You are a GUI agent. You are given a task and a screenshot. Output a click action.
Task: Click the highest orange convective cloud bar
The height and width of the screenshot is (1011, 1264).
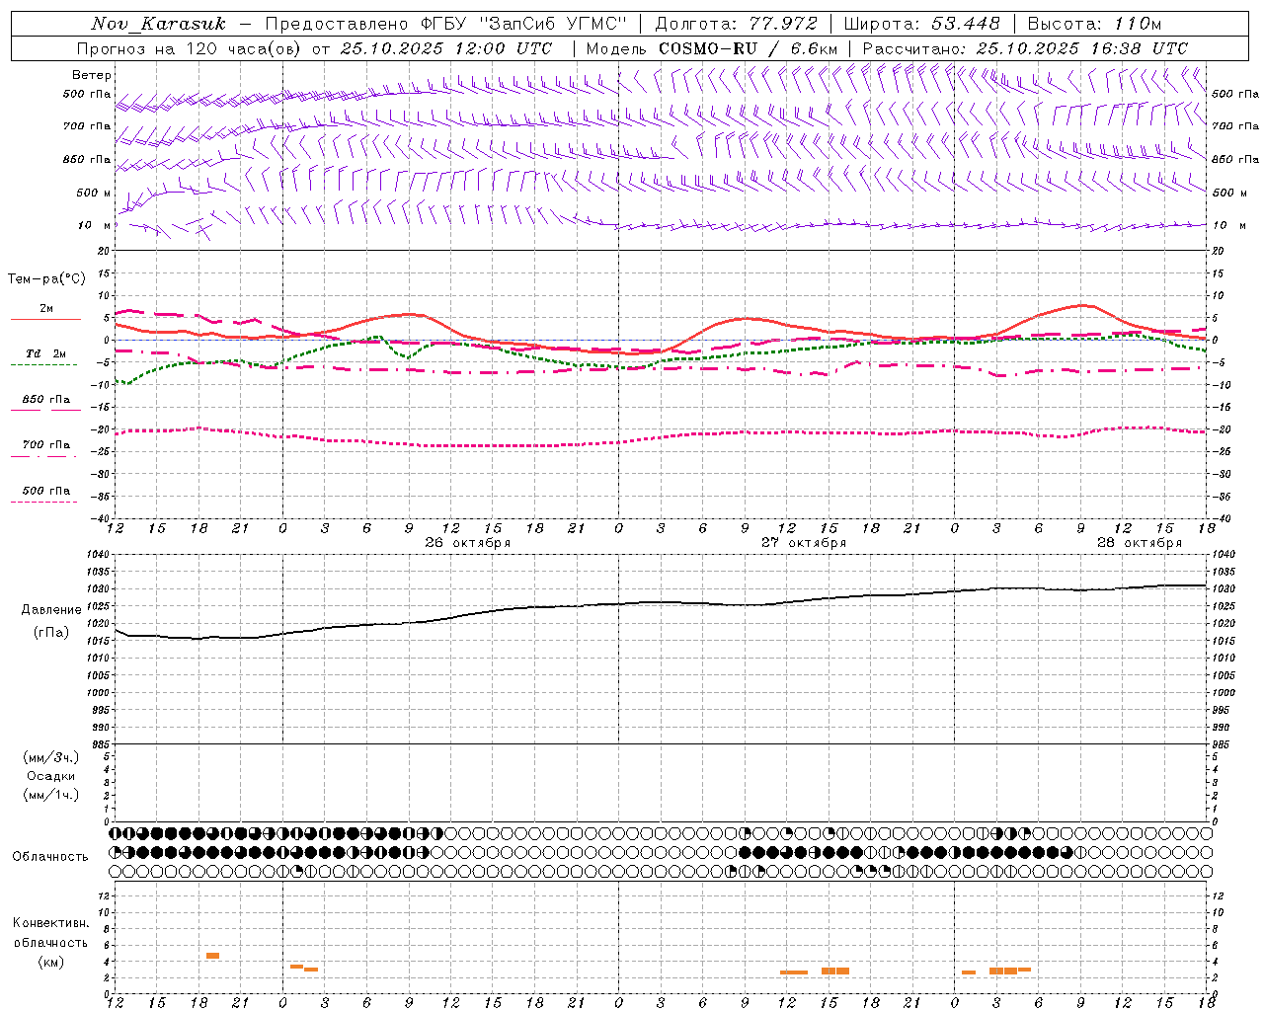pyautogui.click(x=212, y=956)
